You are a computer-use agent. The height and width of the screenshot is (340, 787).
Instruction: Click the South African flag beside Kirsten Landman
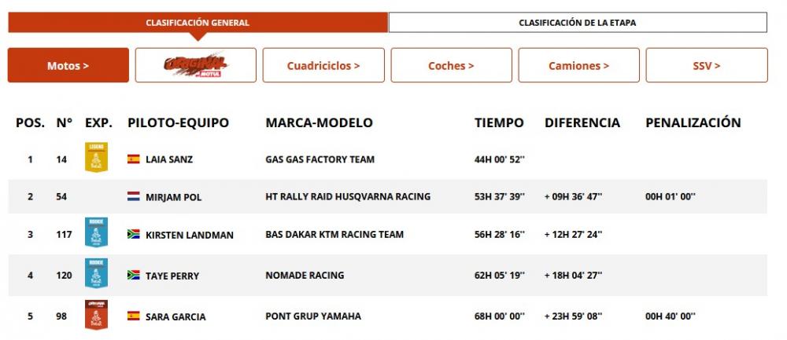[134, 235]
